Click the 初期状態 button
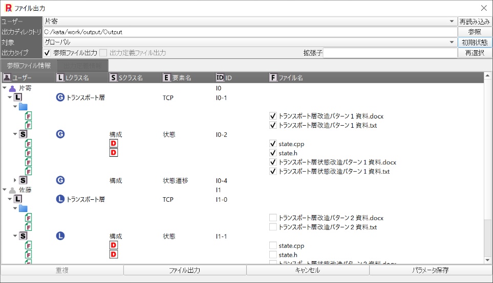The height and width of the screenshot is (283, 493). click(475, 42)
